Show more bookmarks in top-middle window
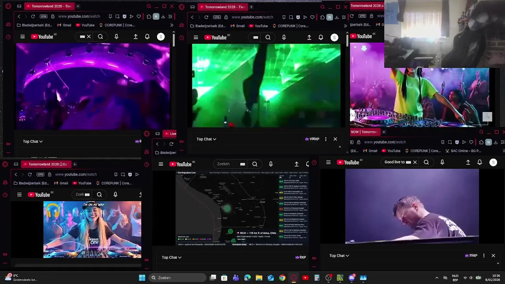 345,26
